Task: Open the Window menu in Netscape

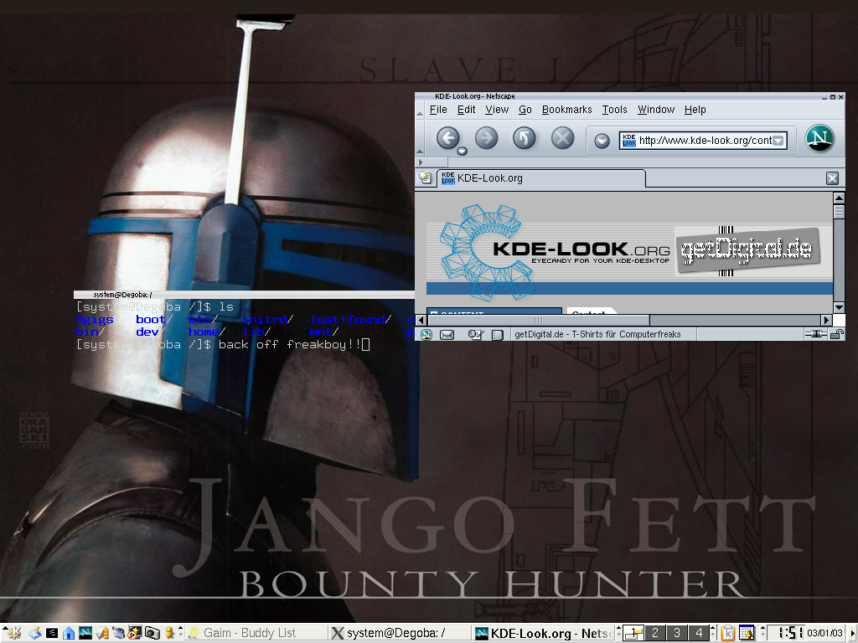Action: tap(656, 110)
